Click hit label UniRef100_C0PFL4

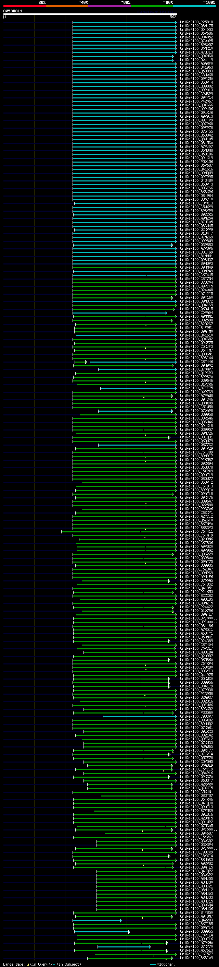click(x=196, y=935)
